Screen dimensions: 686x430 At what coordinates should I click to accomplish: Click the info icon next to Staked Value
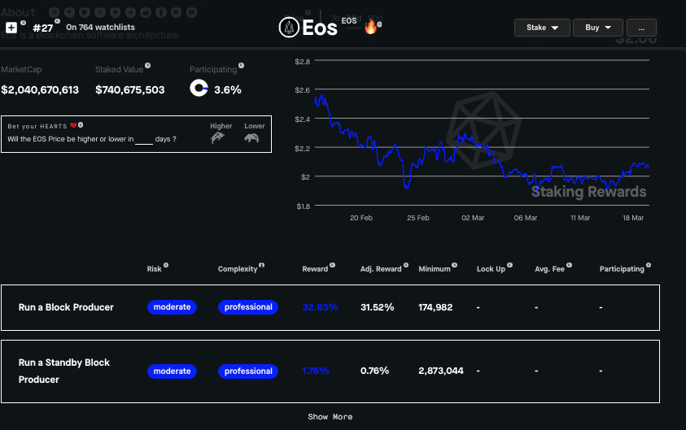tap(147, 67)
